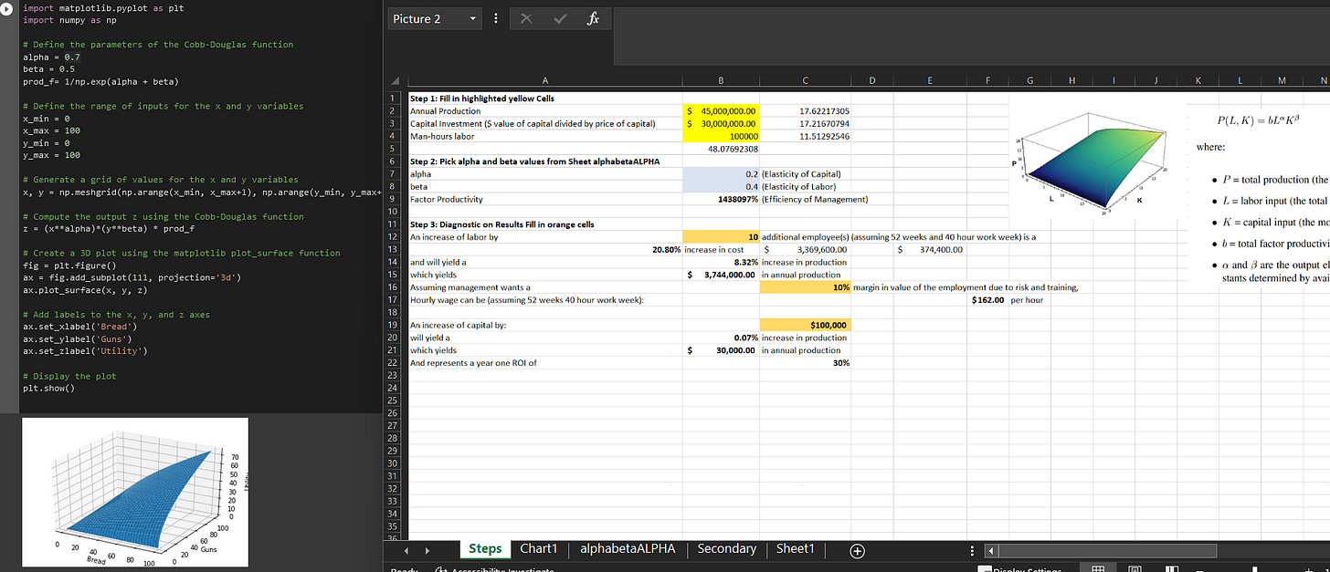Select the Sheet1 tab
1330x572 pixels.
[x=795, y=548]
